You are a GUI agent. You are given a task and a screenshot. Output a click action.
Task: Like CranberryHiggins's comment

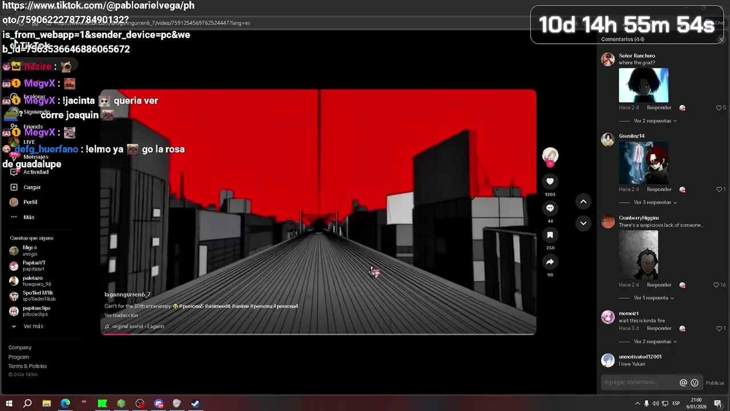[x=716, y=285]
